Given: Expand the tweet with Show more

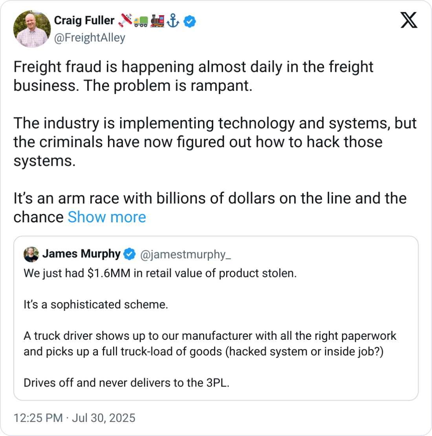Looking at the screenshot, I should pos(107,217).
